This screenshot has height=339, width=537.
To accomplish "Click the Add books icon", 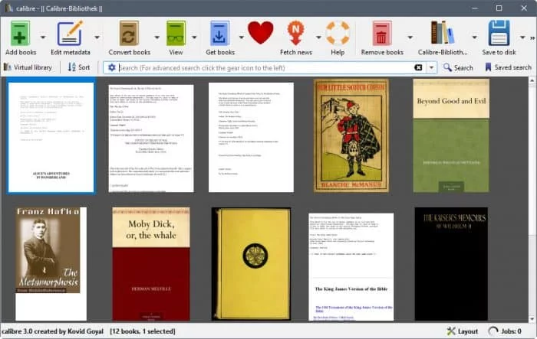I will pyautogui.click(x=21, y=33).
